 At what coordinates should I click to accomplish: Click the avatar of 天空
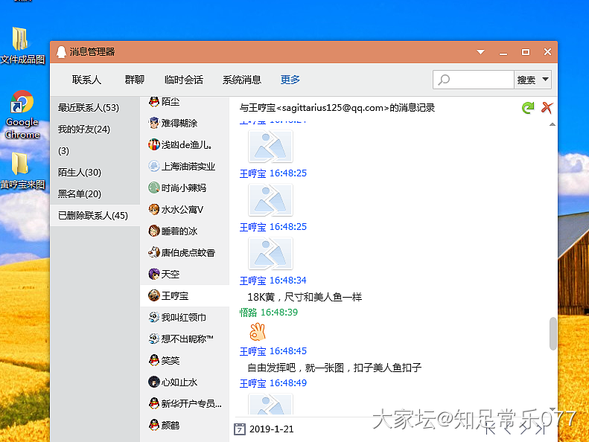[154, 275]
